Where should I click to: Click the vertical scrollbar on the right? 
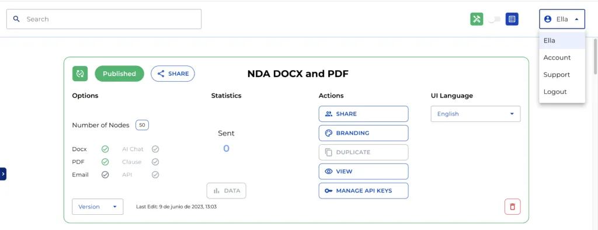pyautogui.click(x=595, y=57)
